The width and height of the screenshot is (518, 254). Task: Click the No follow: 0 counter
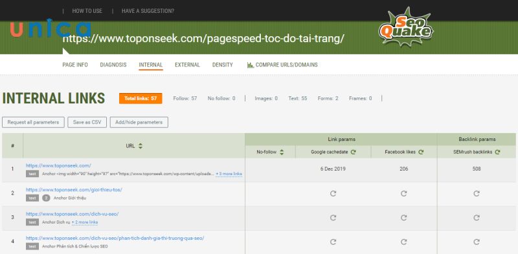click(221, 98)
